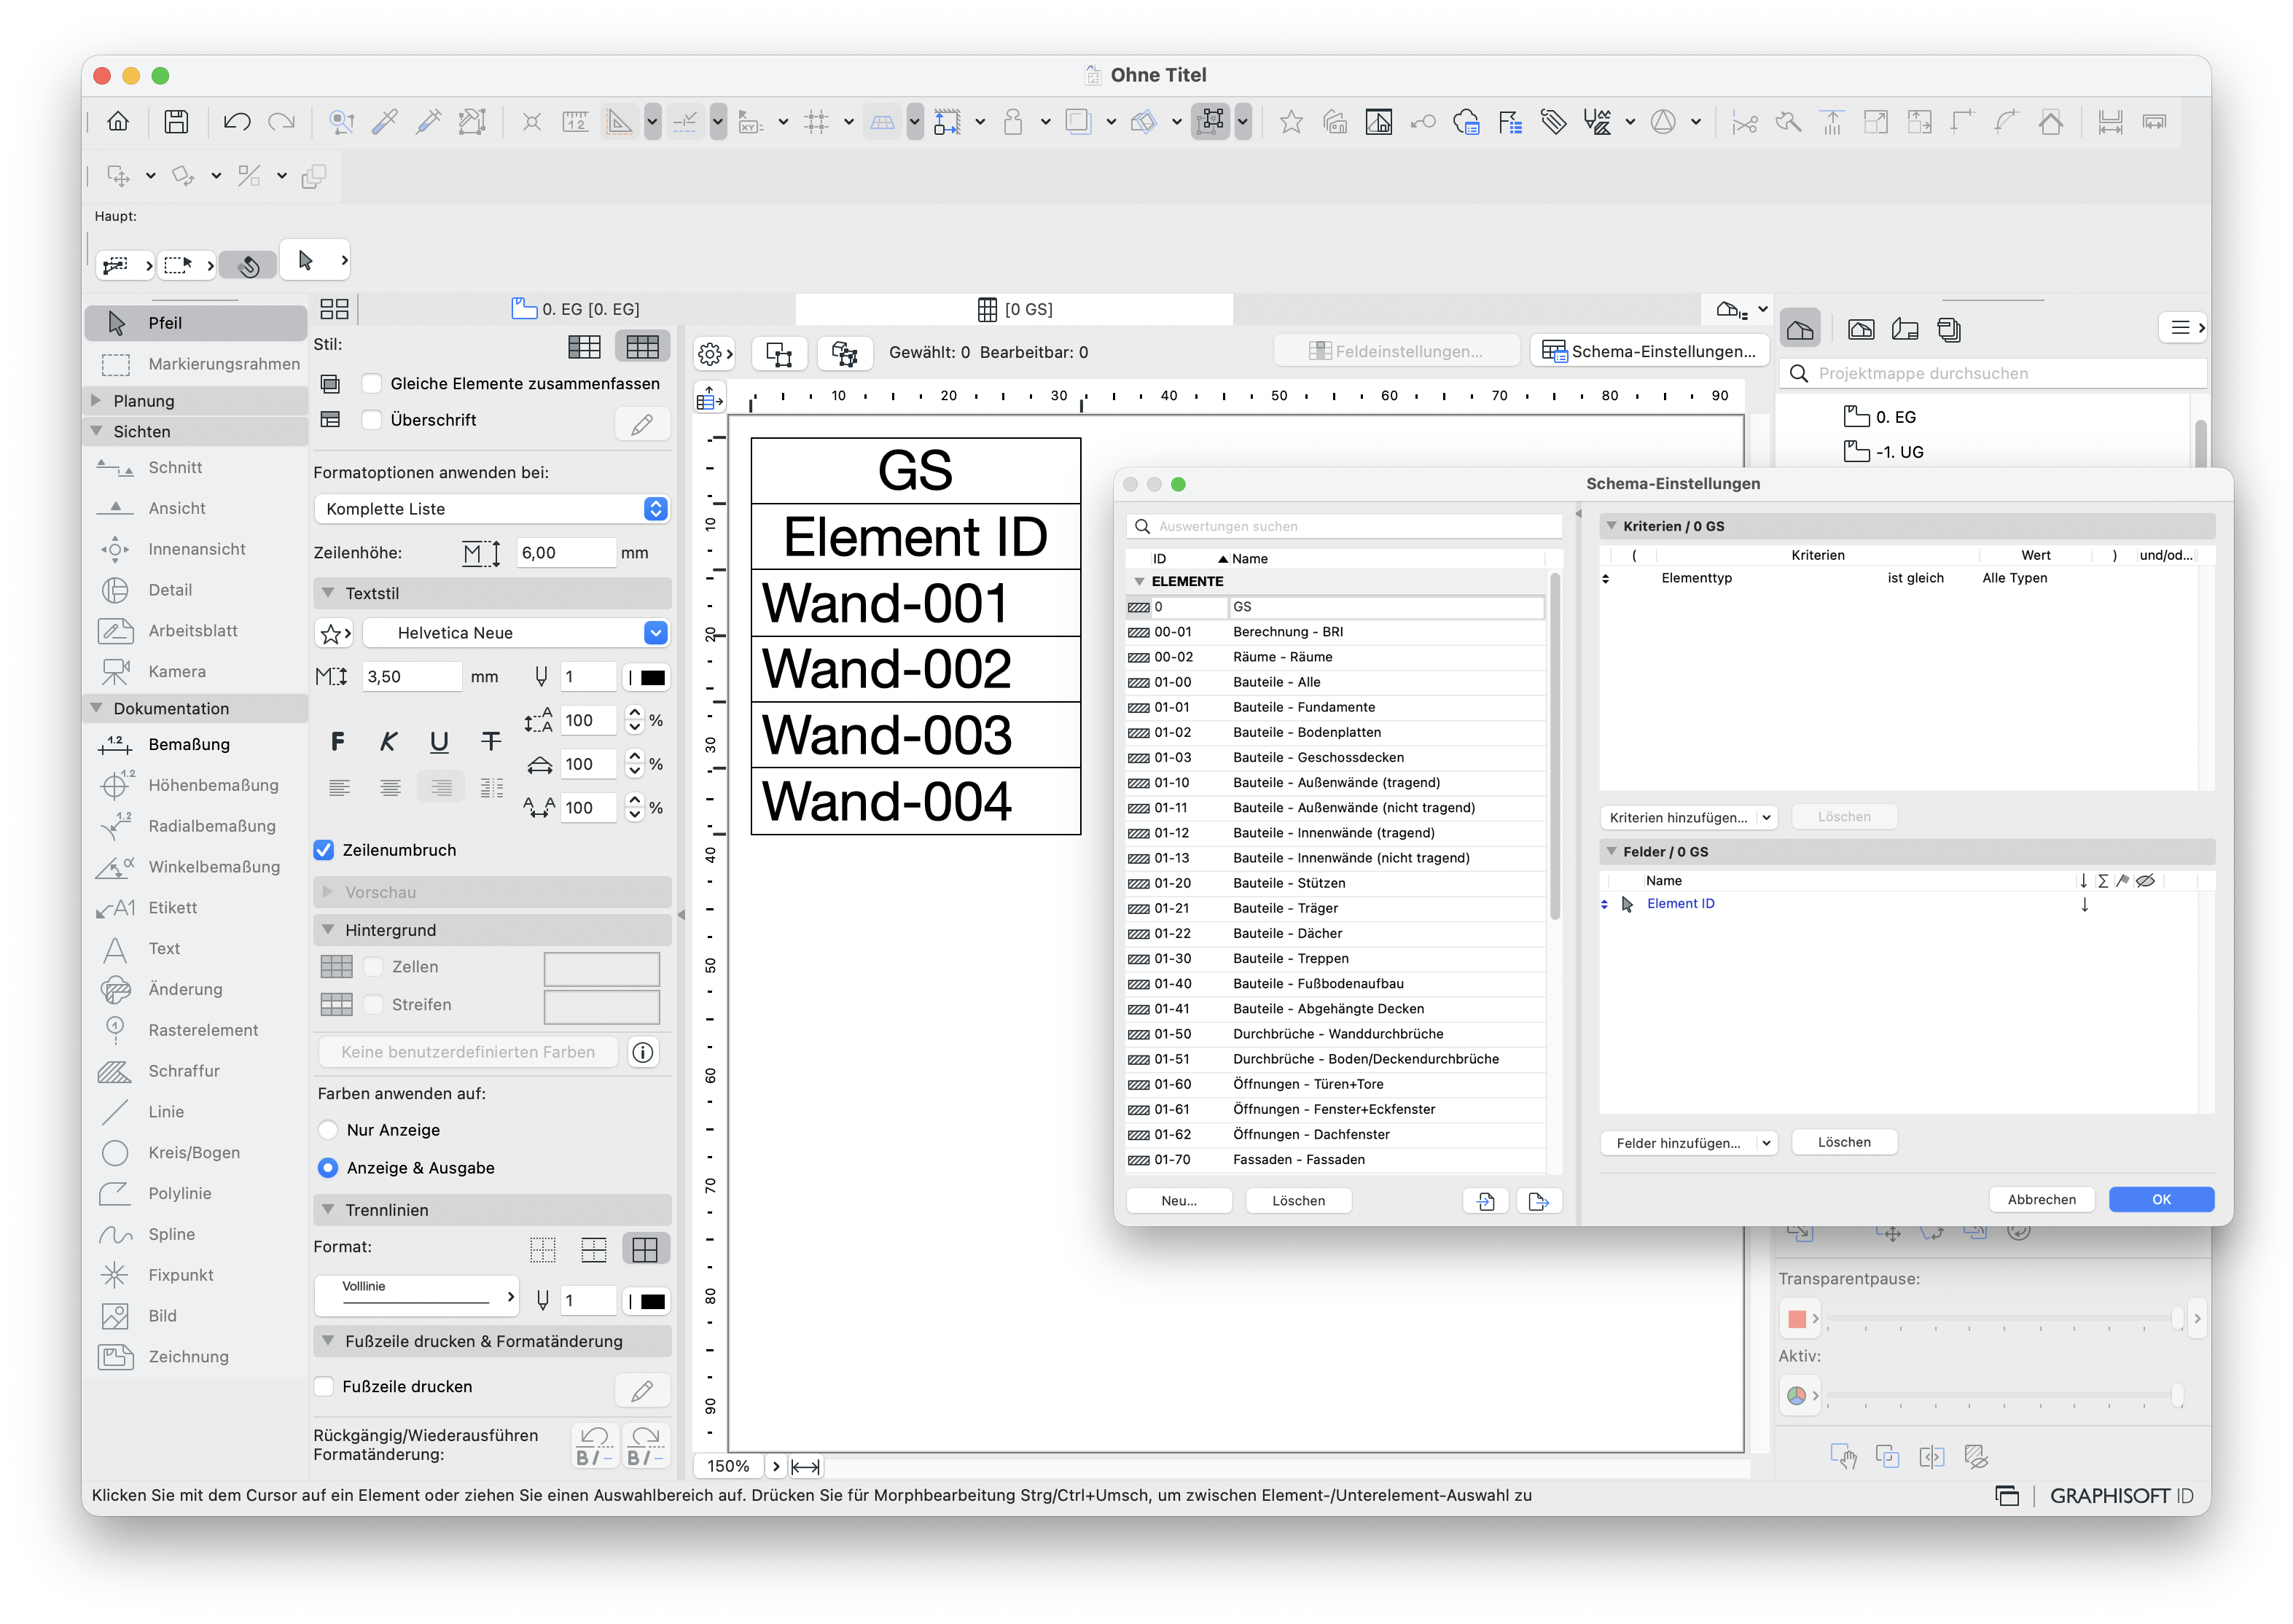Click Abbrechen to cancel the dialog

2041,1199
